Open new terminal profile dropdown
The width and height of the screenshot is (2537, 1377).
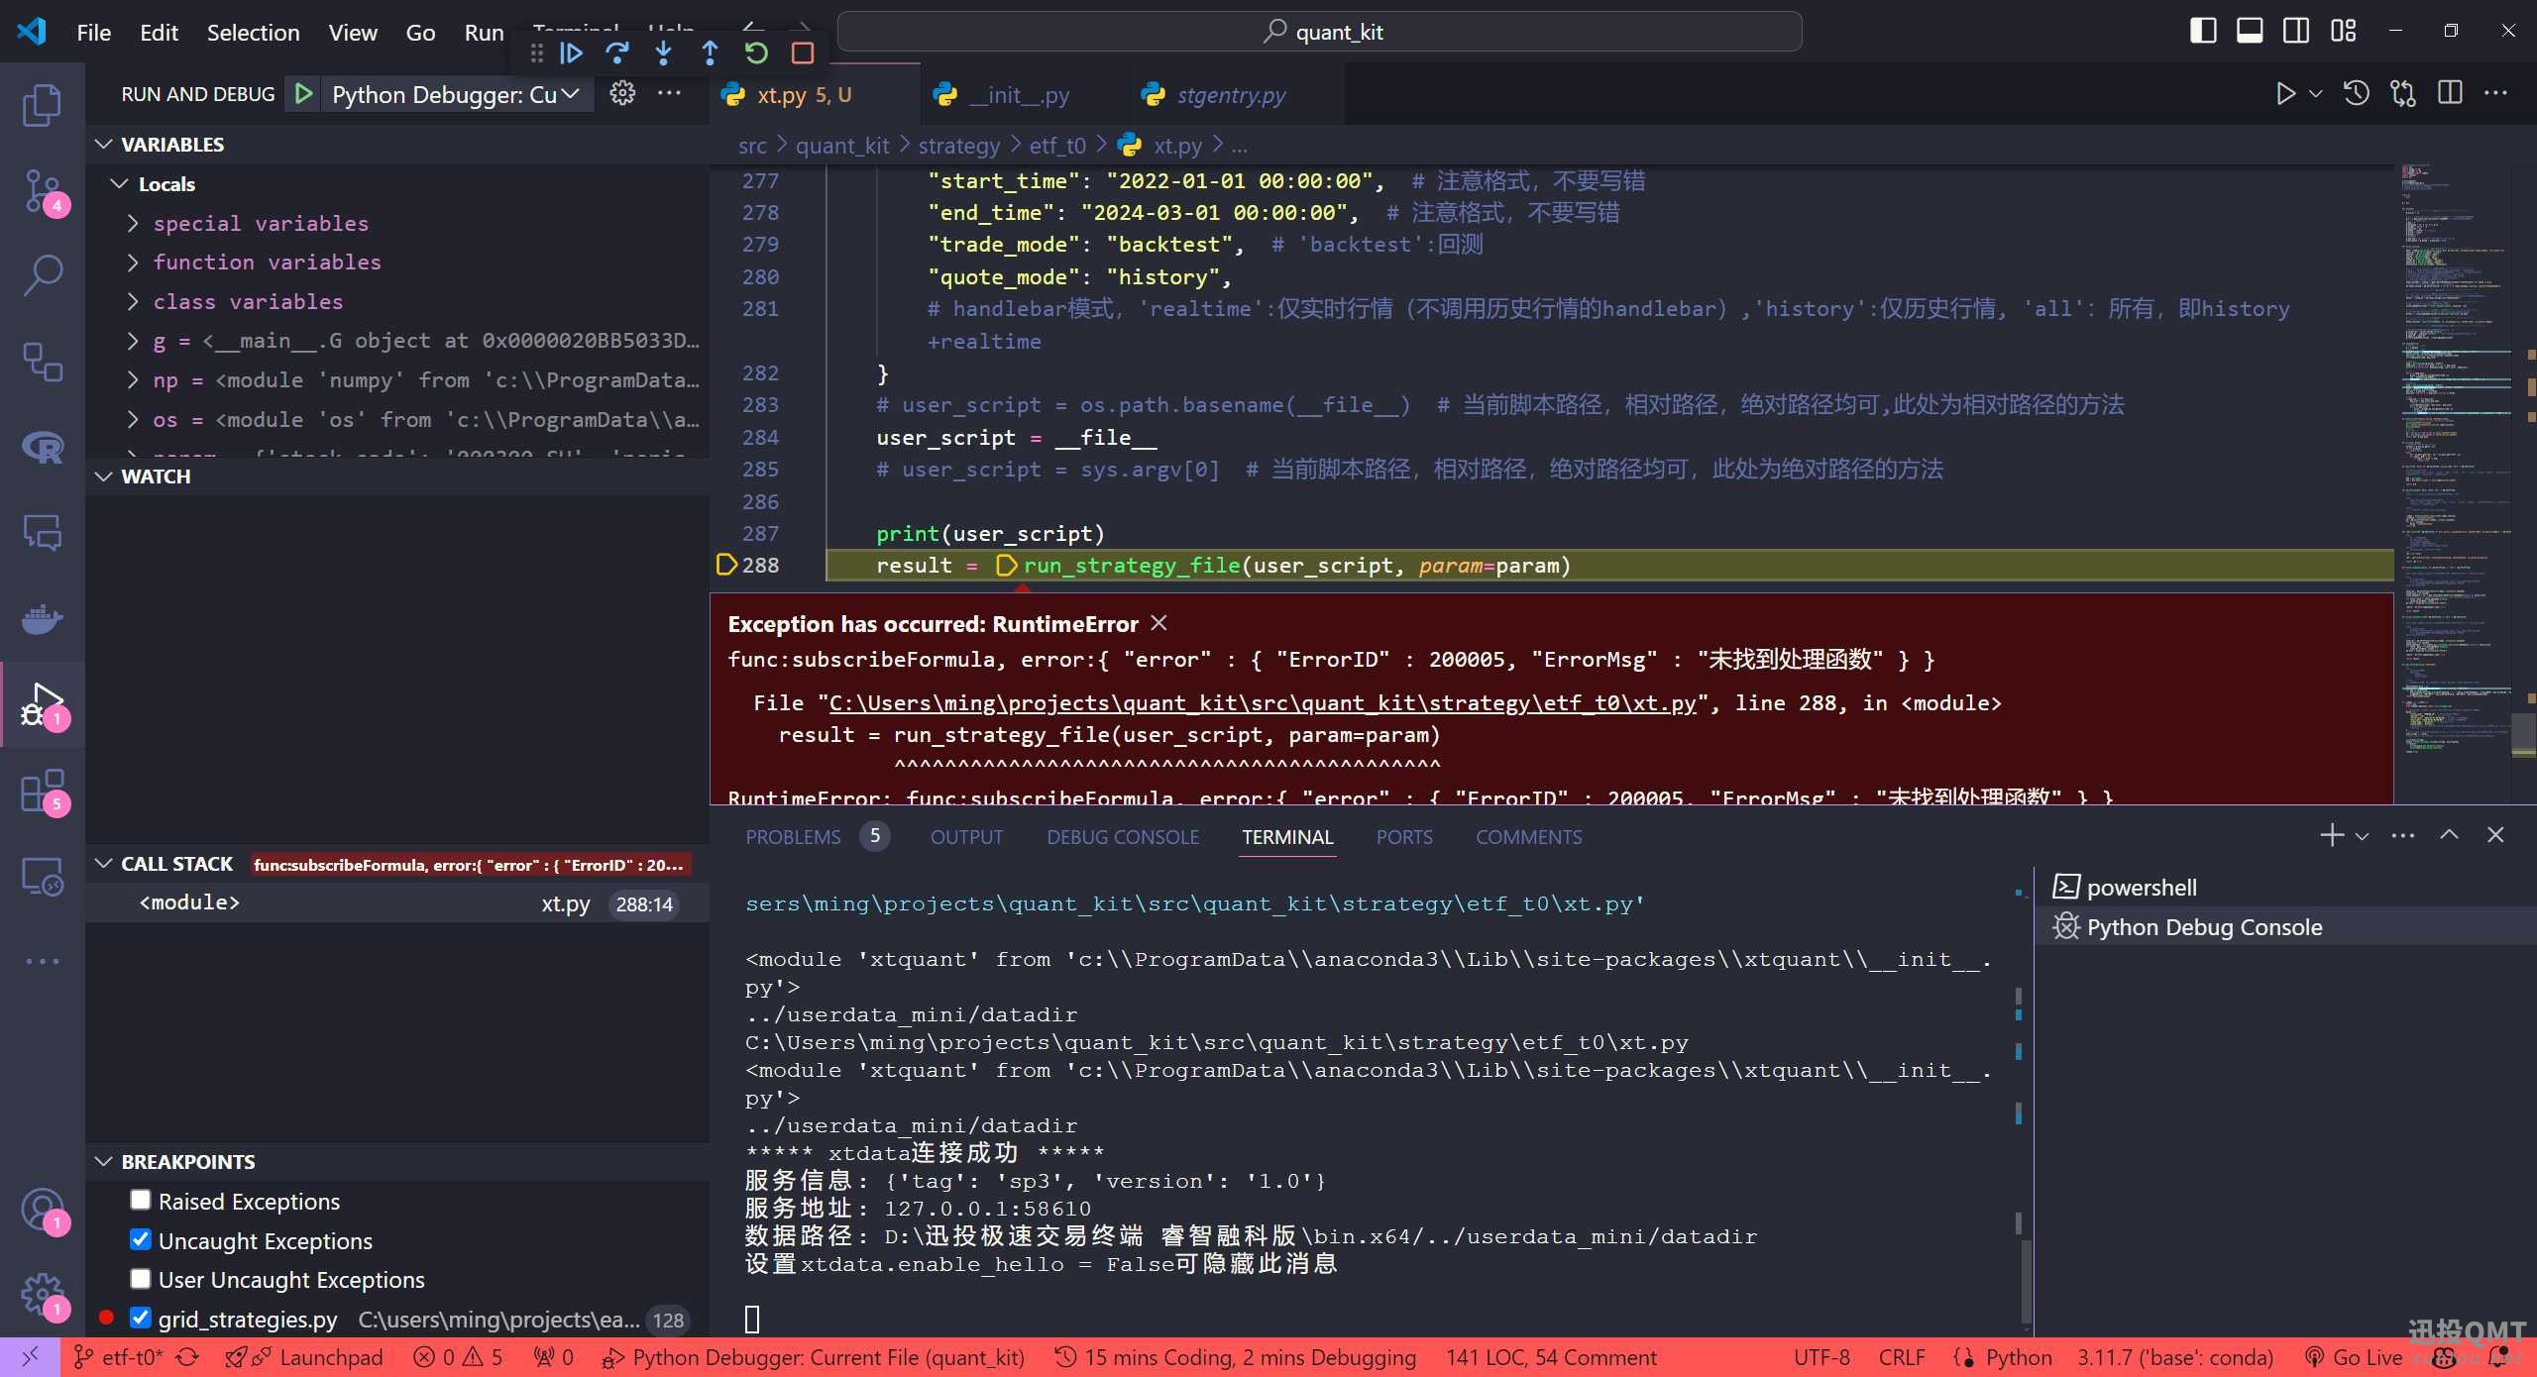pos(2363,837)
